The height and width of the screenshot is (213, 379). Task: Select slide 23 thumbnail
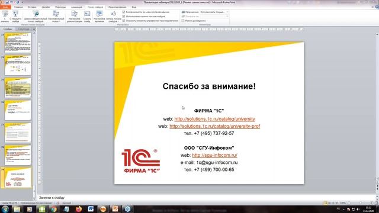coord(18,43)
